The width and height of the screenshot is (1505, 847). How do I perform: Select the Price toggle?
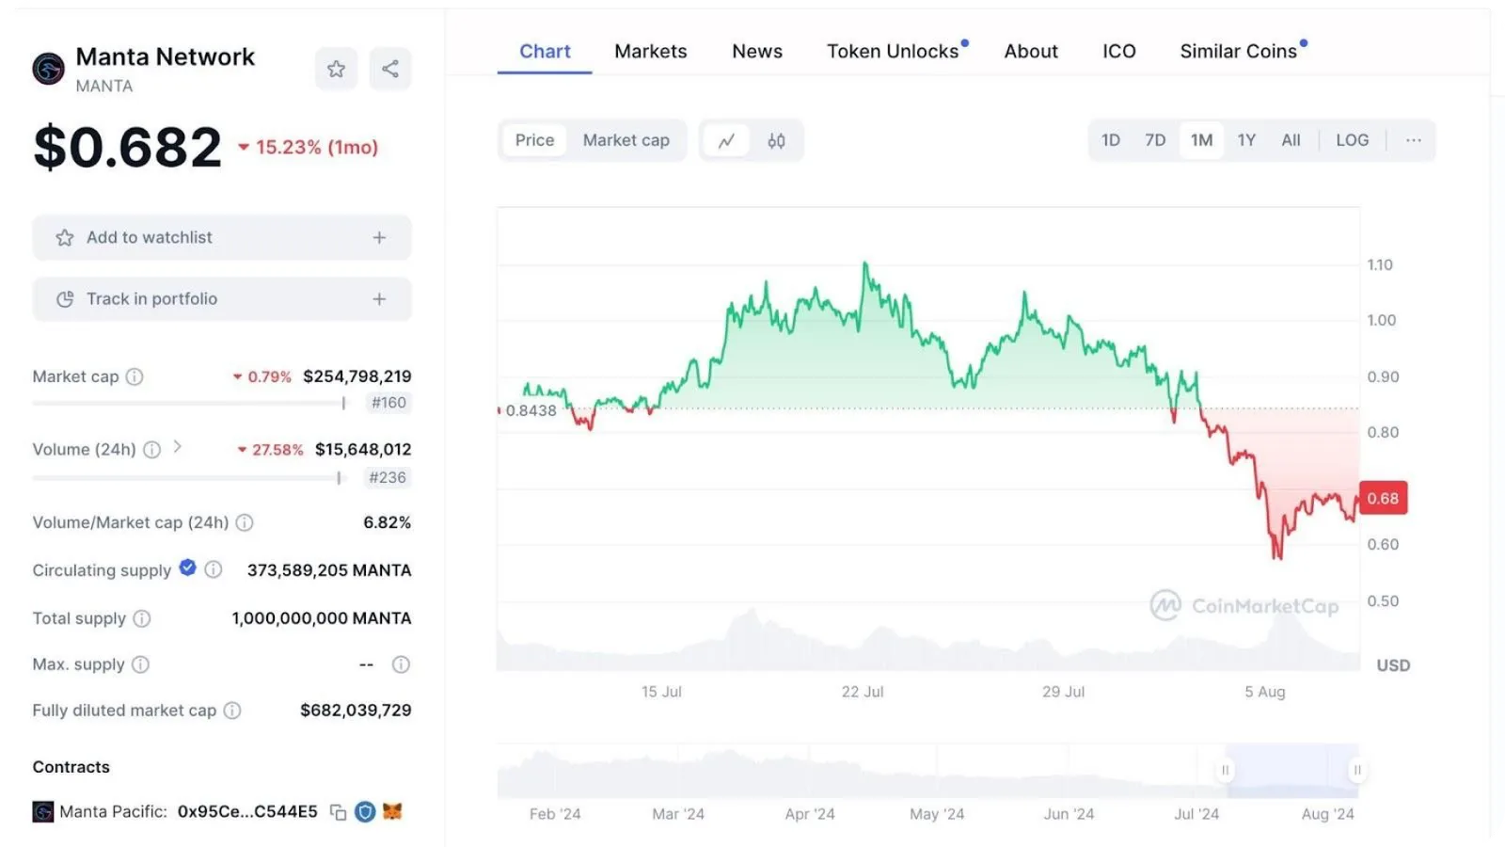click(534, 140)
